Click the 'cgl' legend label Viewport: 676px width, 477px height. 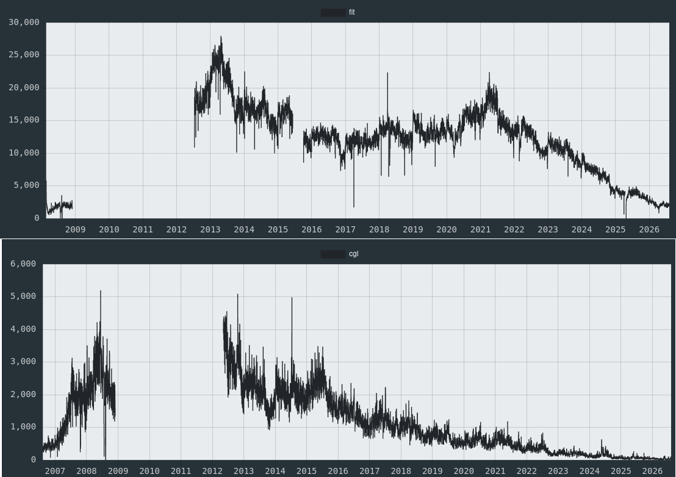[353, 254]
